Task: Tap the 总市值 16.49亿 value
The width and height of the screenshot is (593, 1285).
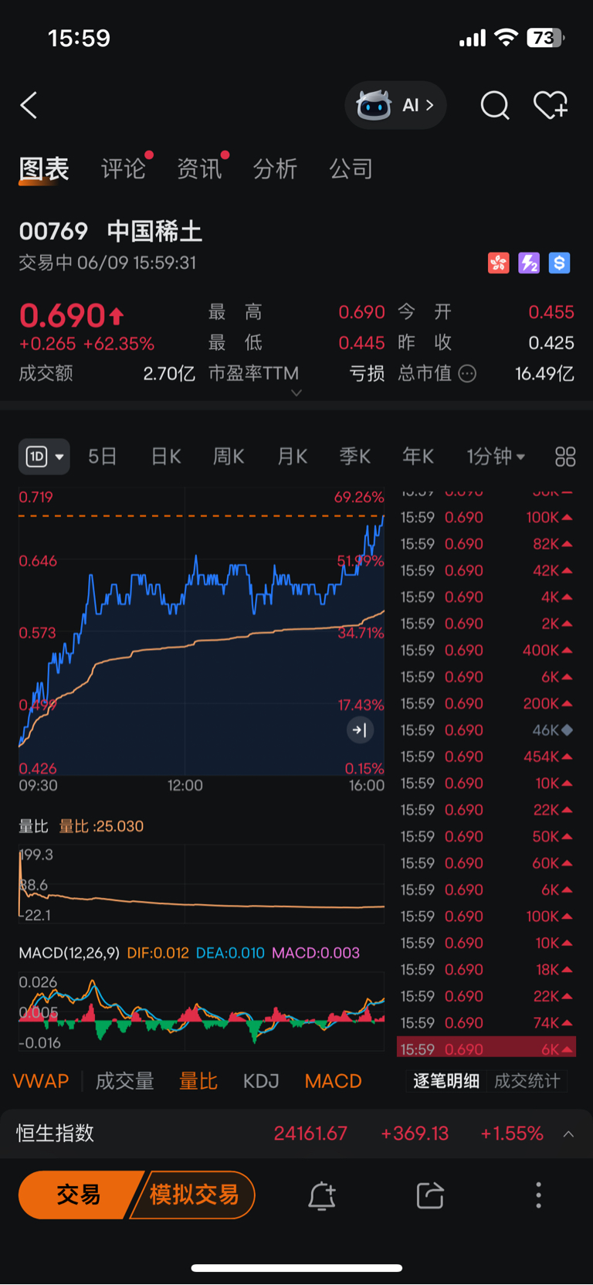Action: 544,374
